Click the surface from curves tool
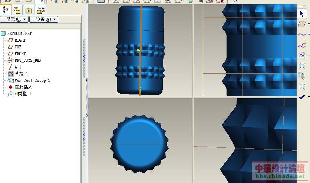The image size is (310, 183). (302, 55)
